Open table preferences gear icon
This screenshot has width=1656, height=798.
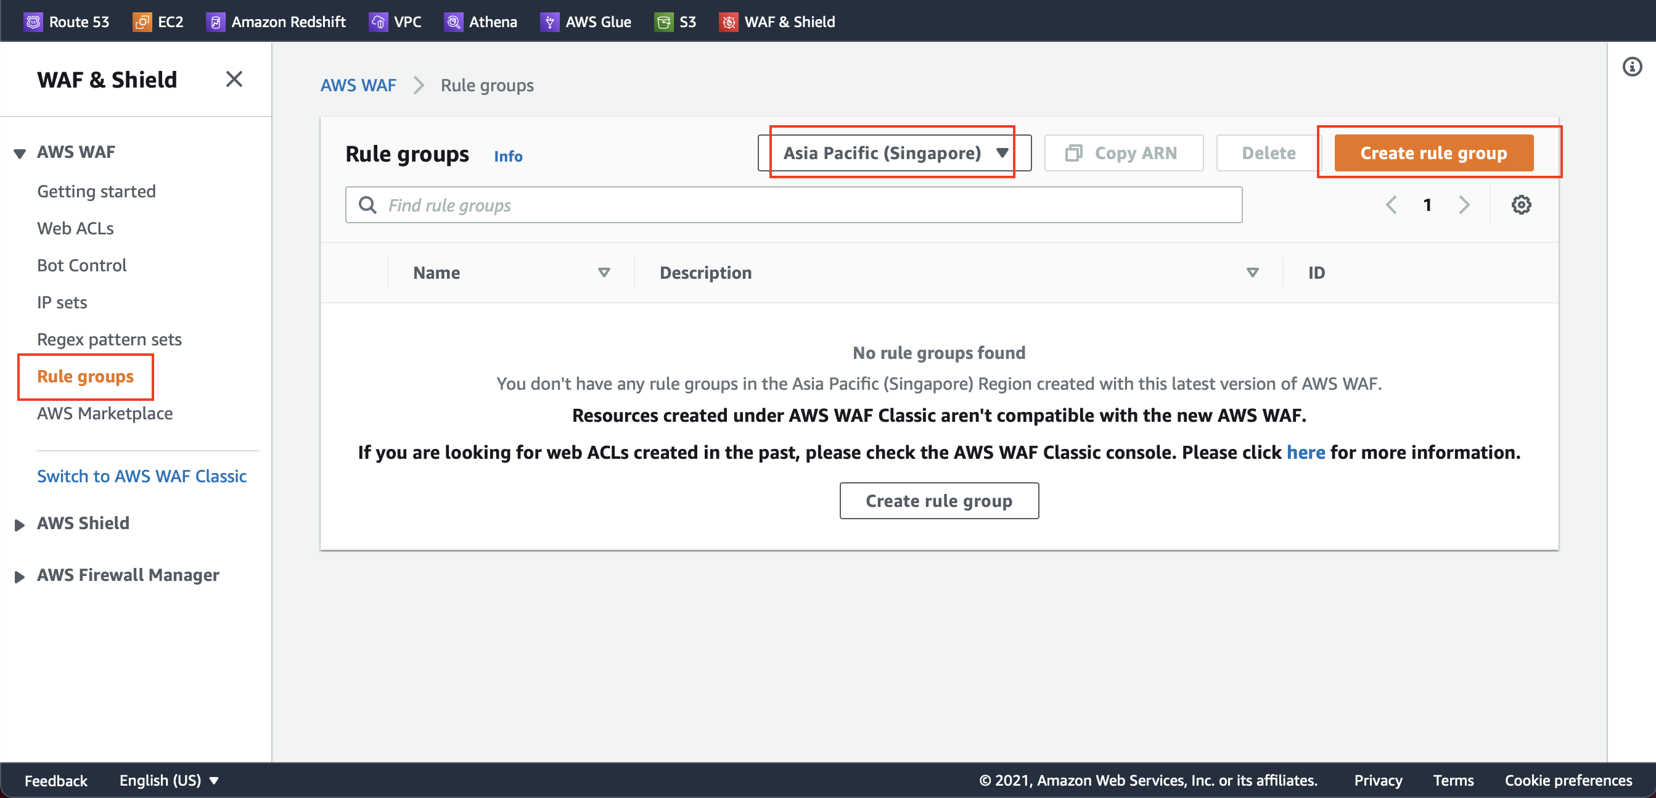[1521, 205]
